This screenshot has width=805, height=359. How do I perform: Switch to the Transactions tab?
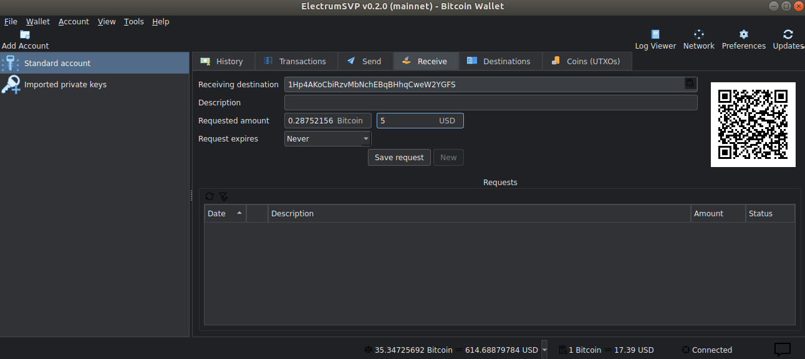pos(296,61)
